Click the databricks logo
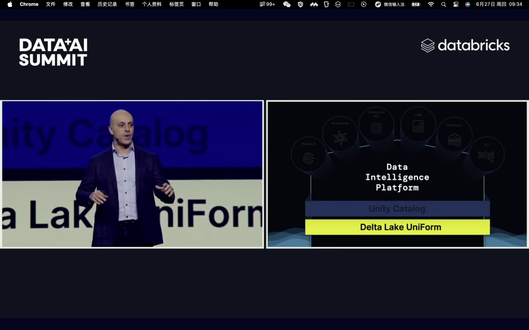The height and width of the screenshot is (330, 529). point(465,45)
